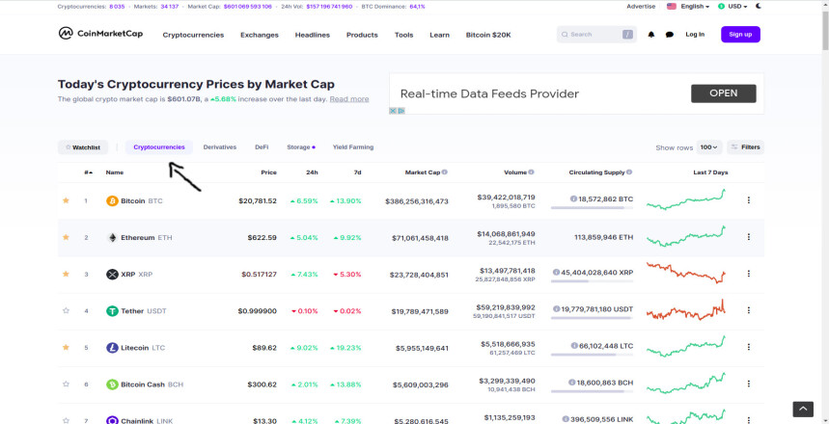Click the Bitcoin coin icon
This screenshot has width=829, height=424.
click(x=112, y=200)
